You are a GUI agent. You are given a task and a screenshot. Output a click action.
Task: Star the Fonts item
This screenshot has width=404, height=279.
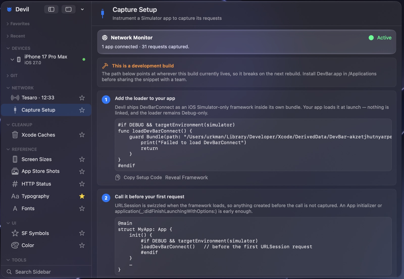(x=82, y=208)
